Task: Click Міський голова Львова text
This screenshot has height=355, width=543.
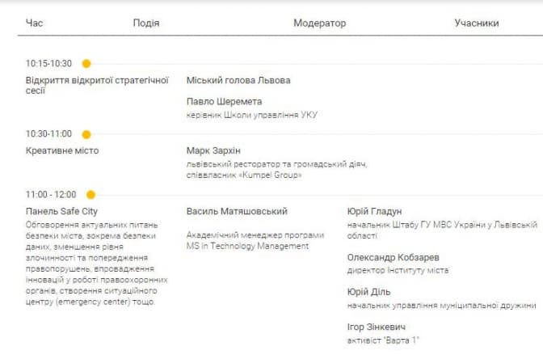Action: pos(238,81)
